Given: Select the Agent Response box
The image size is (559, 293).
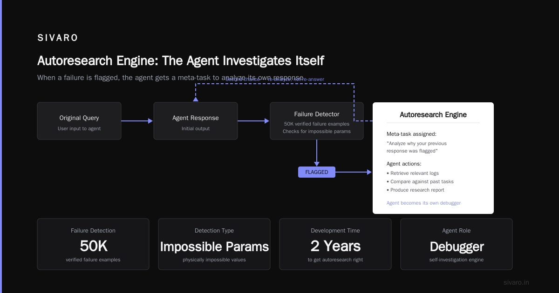Looking at the screenshot, I should click(x=196, y=121).
